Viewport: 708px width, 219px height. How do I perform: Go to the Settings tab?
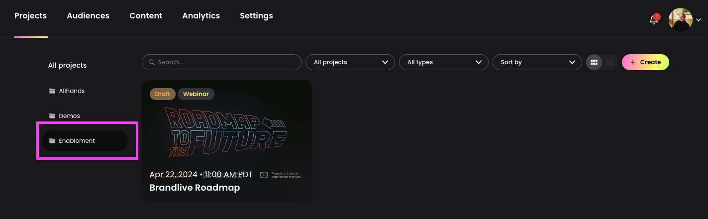[256, 16]
